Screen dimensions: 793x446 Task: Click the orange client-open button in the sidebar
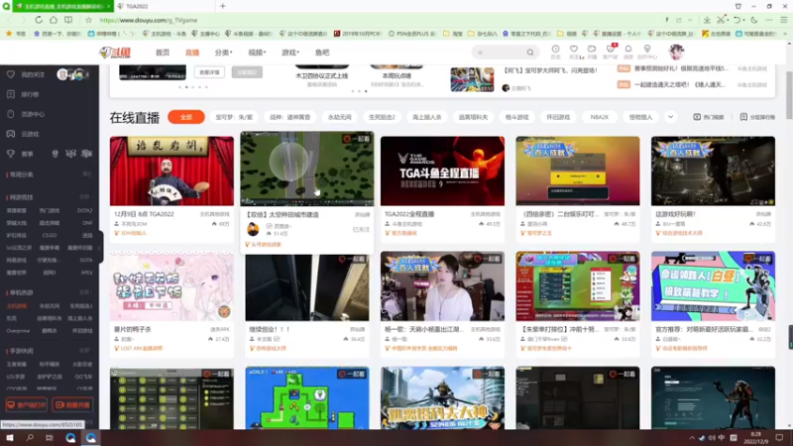27,404
